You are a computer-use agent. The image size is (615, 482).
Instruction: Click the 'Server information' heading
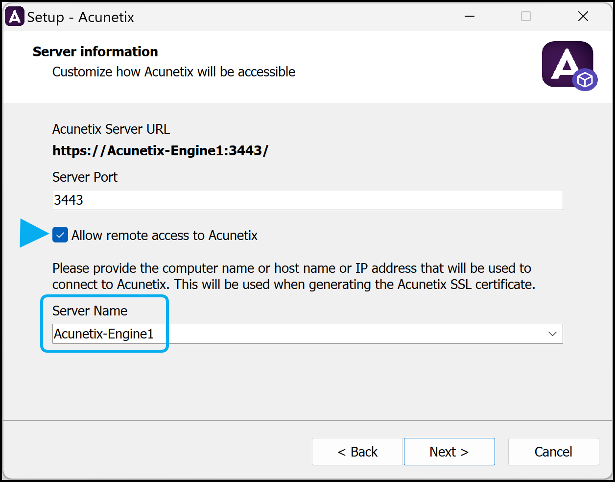coord(95,51)
